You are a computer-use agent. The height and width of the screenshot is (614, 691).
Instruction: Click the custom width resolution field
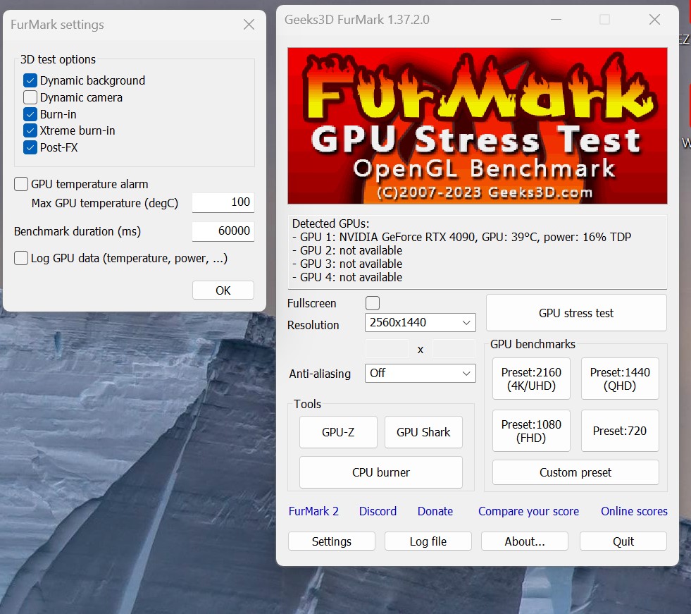387,348
